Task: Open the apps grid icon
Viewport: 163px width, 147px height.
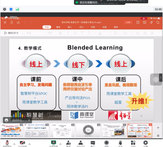Action: (133, 143)
